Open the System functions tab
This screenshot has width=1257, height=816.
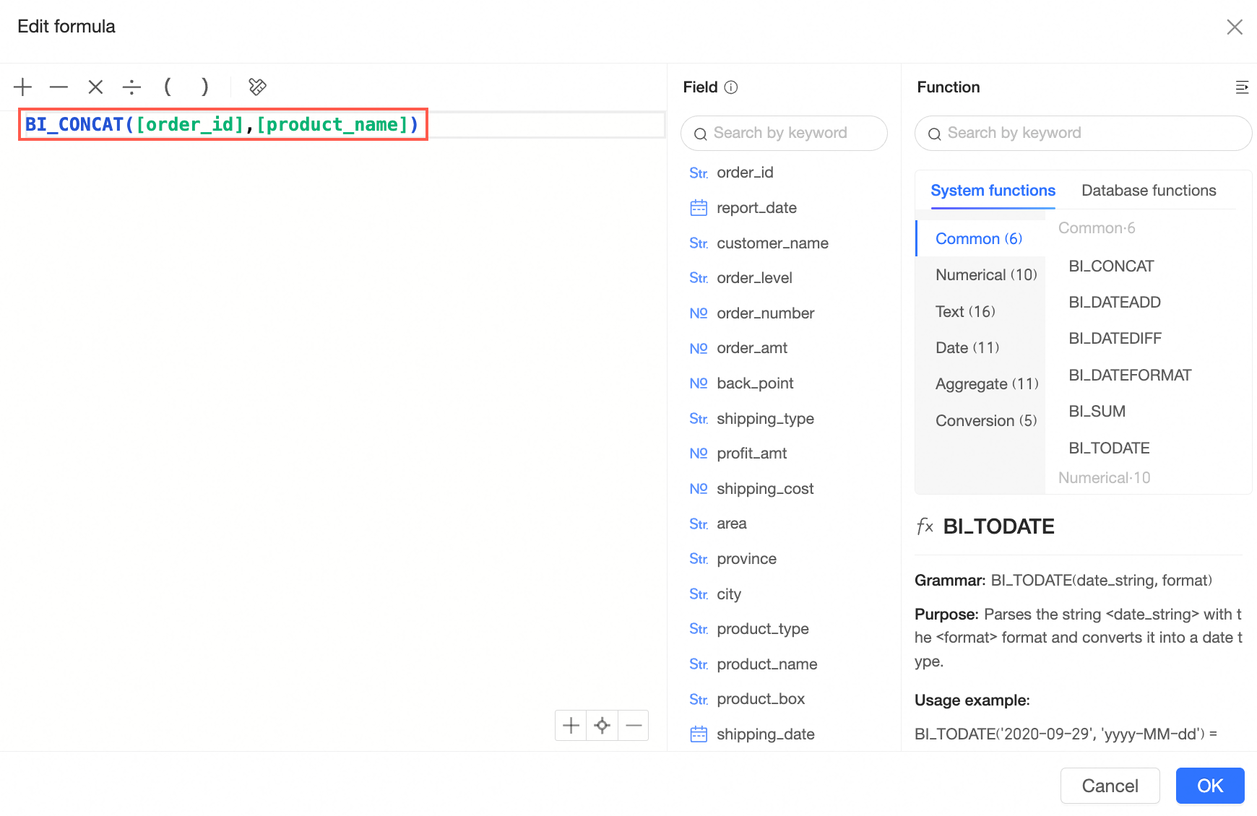tap(993, 191)
